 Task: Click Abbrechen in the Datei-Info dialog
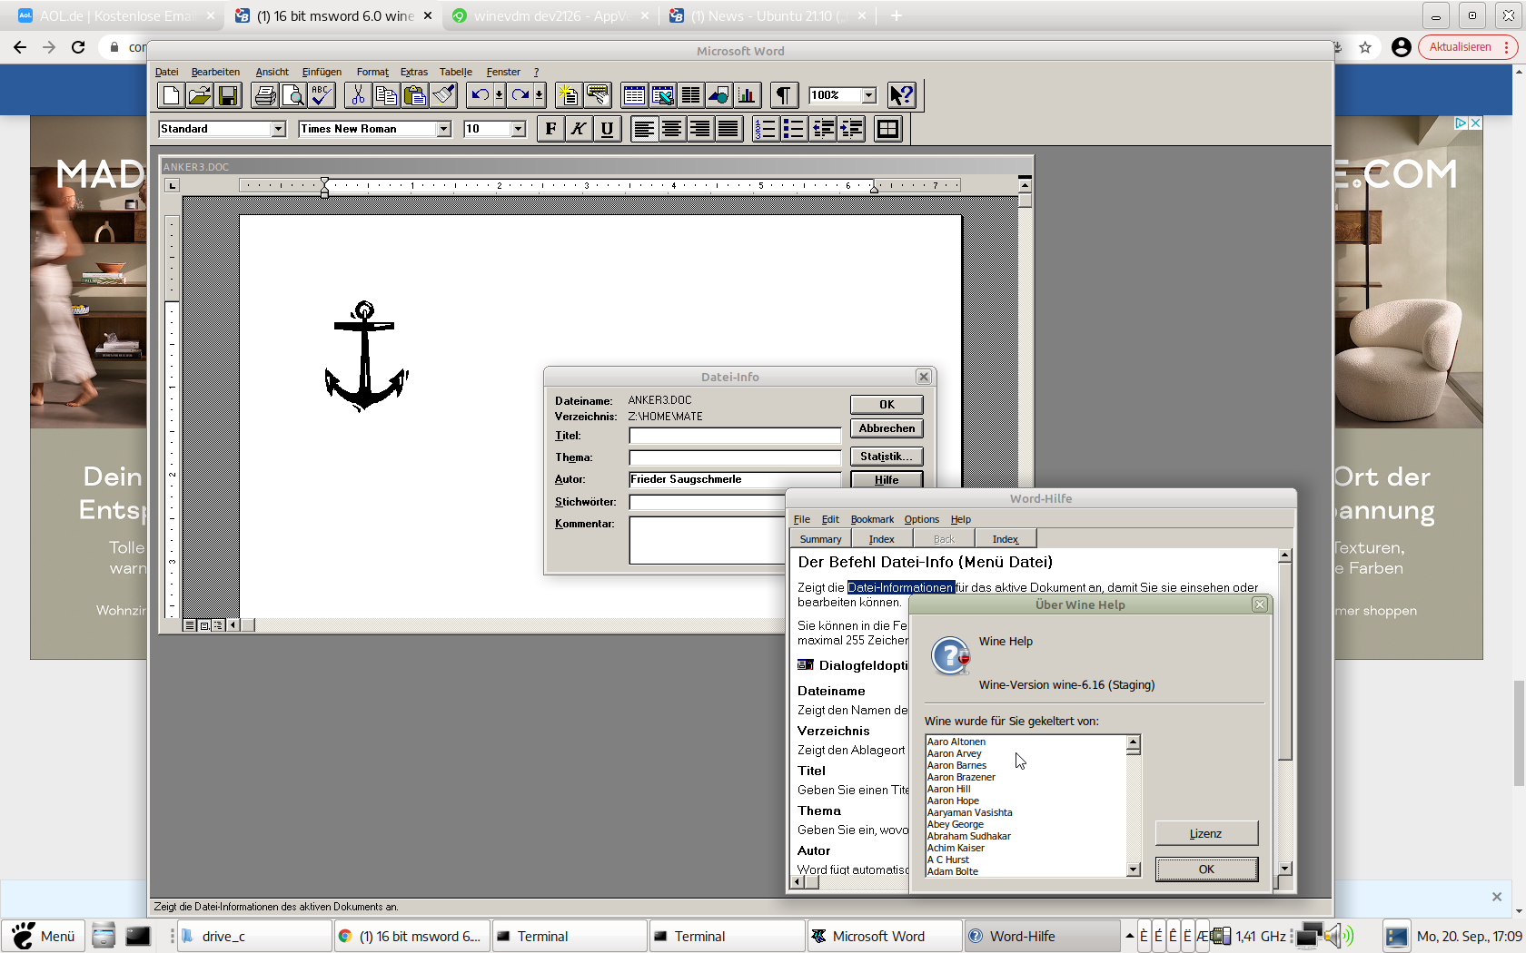(887, 428)
